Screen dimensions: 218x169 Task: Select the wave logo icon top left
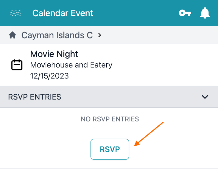pyautogui.click(x=16, y=13)
